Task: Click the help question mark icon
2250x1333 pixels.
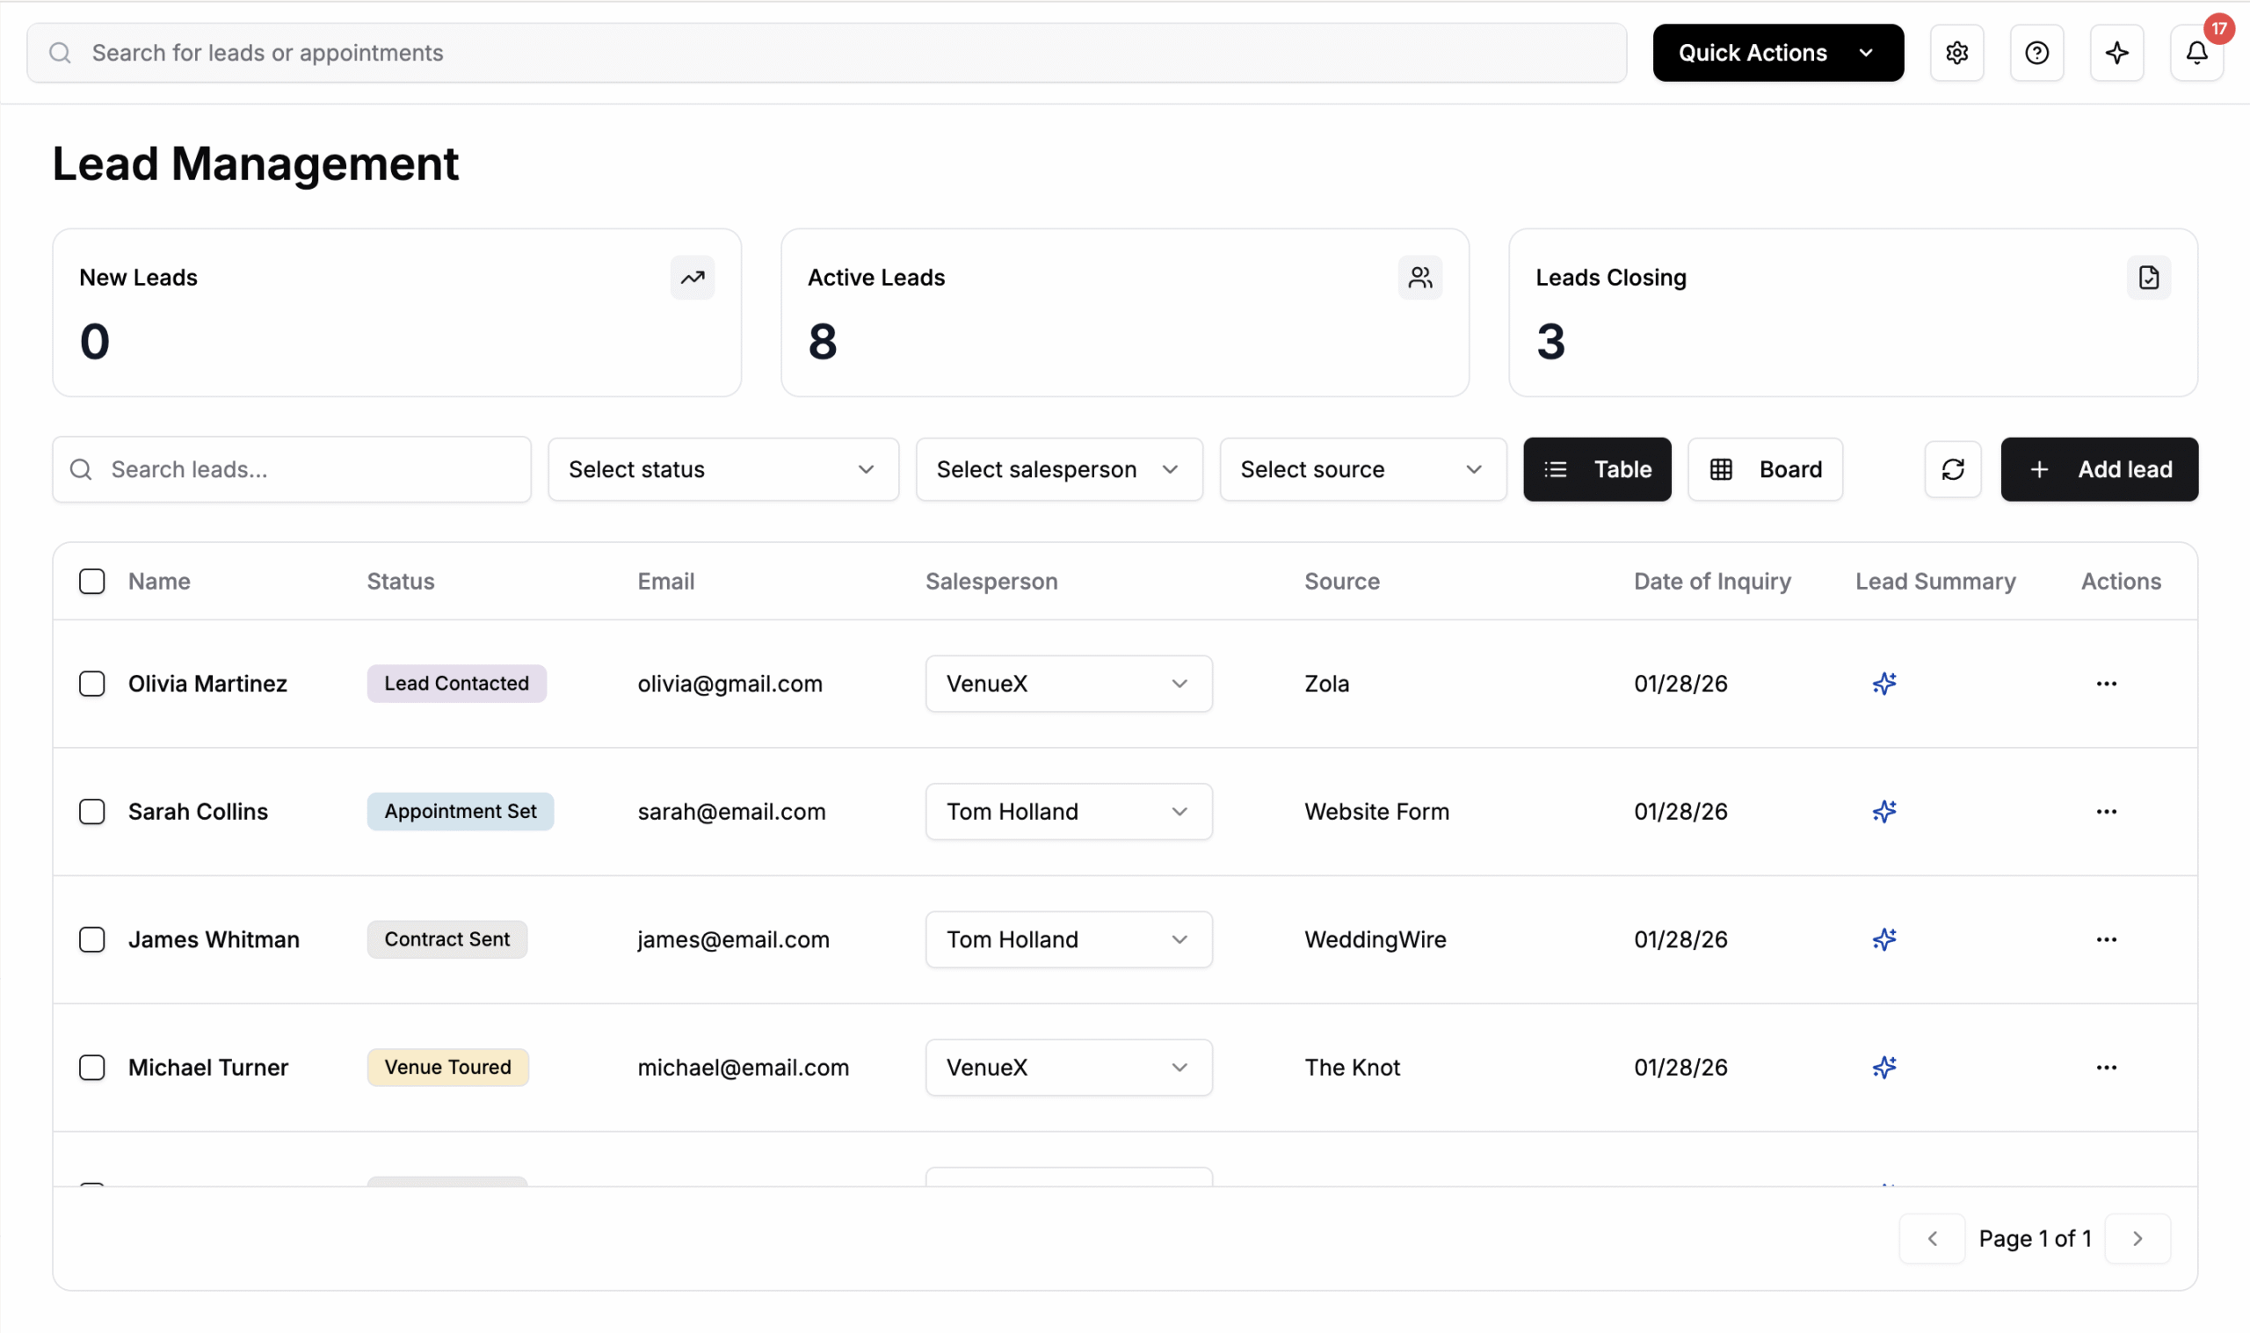Action: point(2036,53)
